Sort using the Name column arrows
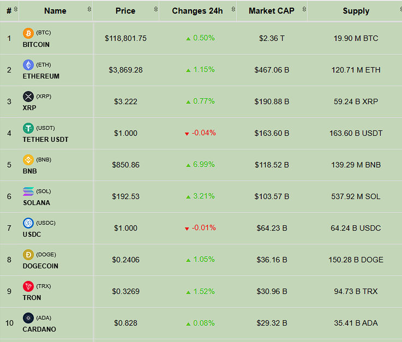Viewport: 402px width, 342px height. point(89,9)
